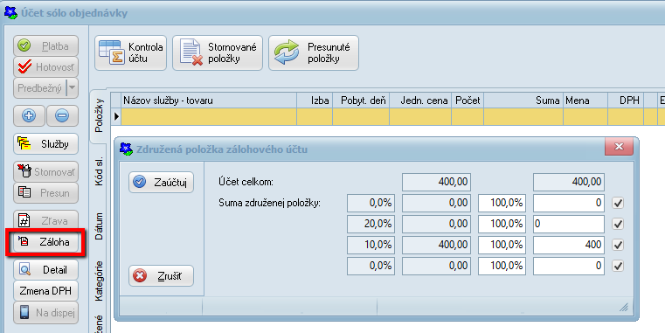
Task: Toggle checkbox in the last 0,0% row
Action: point(618,266)
